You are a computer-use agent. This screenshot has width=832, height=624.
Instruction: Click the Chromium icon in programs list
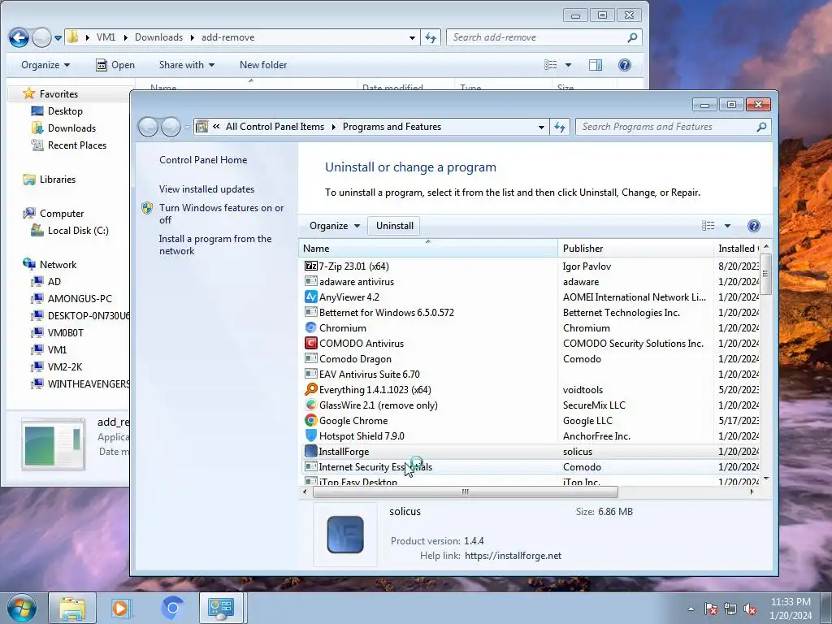pos(311,328)
